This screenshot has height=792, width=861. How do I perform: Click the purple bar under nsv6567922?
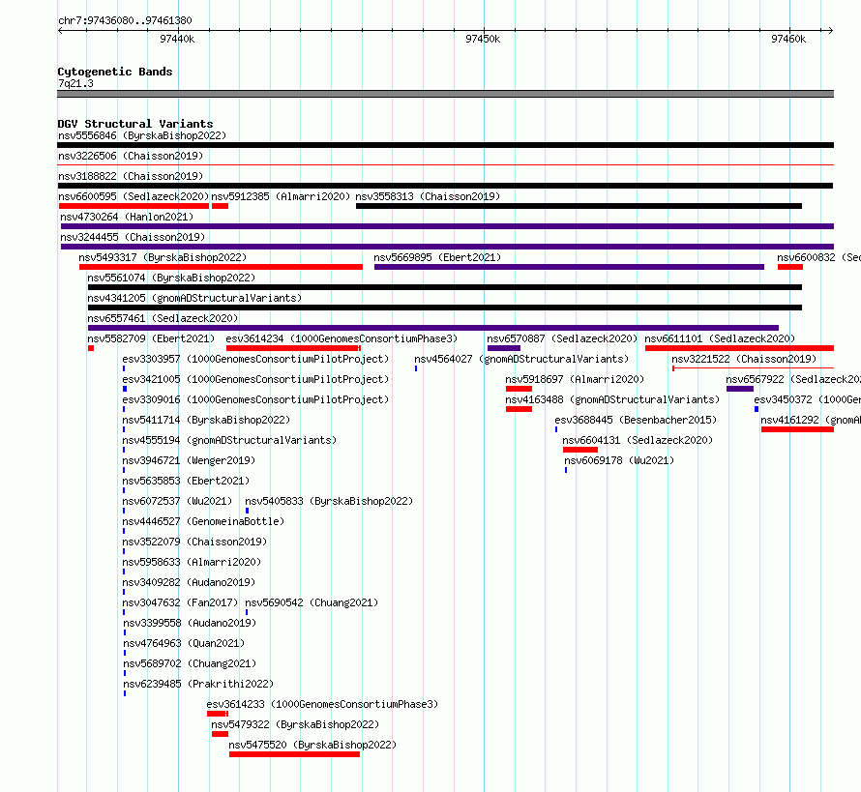click(x=740, y=389)
